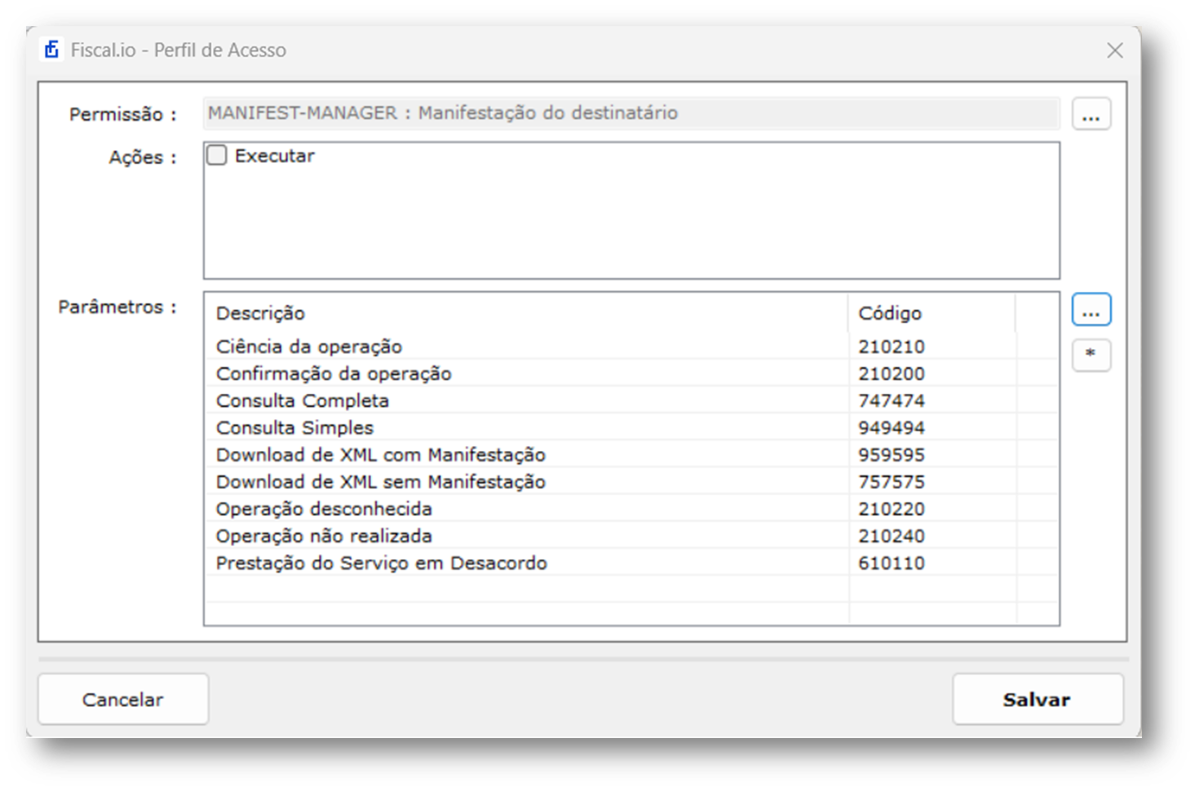Click the Cancelar button

click(x=123, y=699)
